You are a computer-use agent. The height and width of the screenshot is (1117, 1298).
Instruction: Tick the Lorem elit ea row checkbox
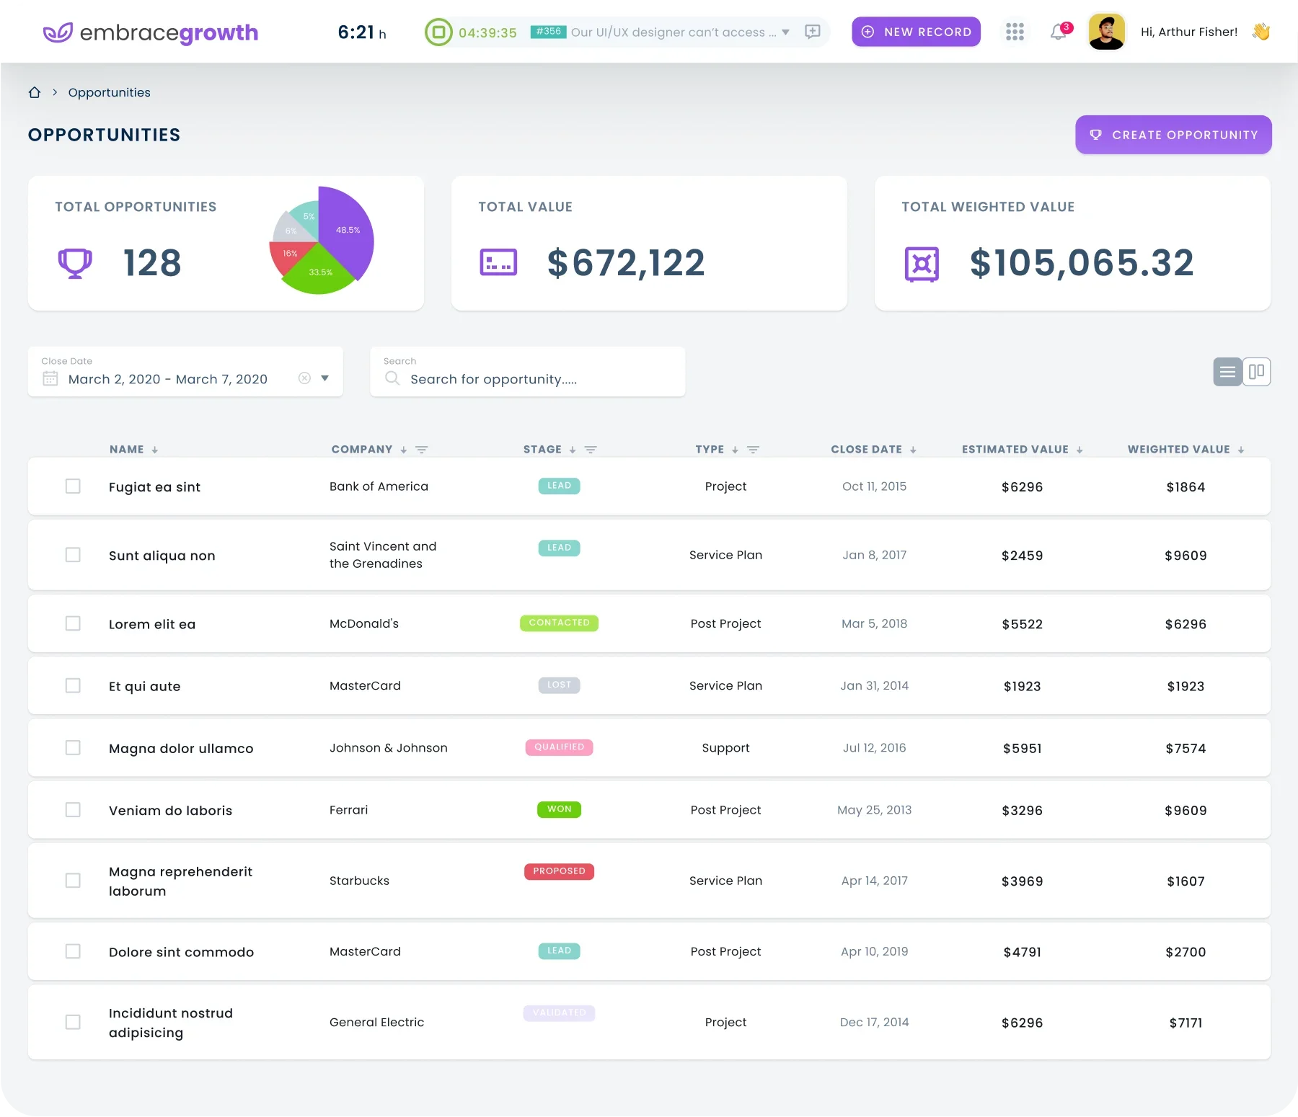[x=73, y=623]
